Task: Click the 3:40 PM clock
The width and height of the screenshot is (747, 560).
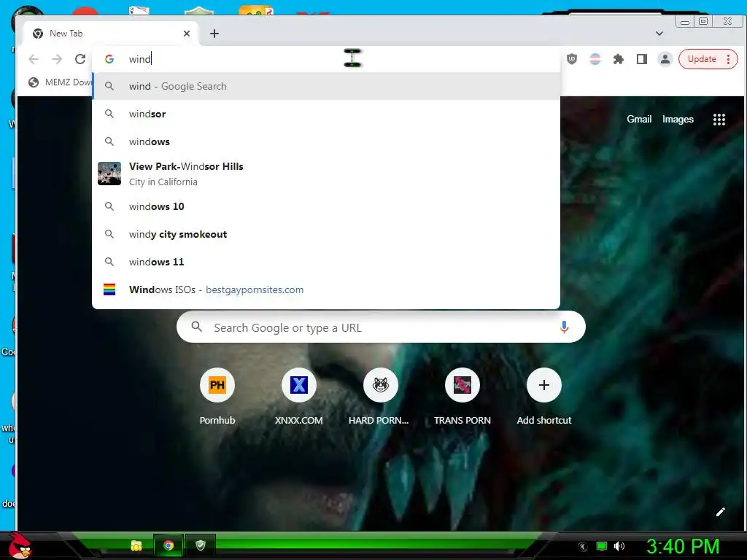Action: click(x=682, y=546)
